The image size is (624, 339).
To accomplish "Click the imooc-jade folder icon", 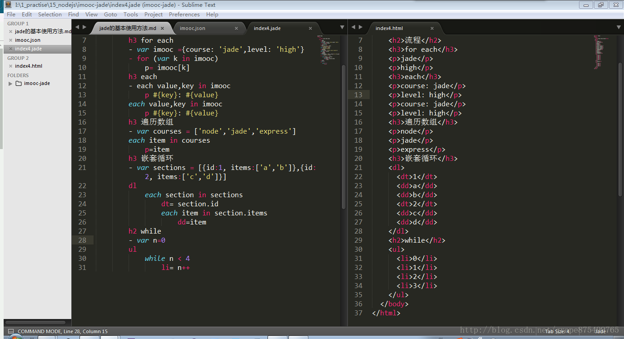I will coord(19,84).
